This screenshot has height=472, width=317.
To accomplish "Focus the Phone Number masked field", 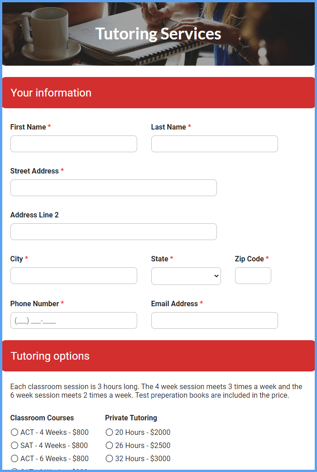I will click(x=74, y=321).
